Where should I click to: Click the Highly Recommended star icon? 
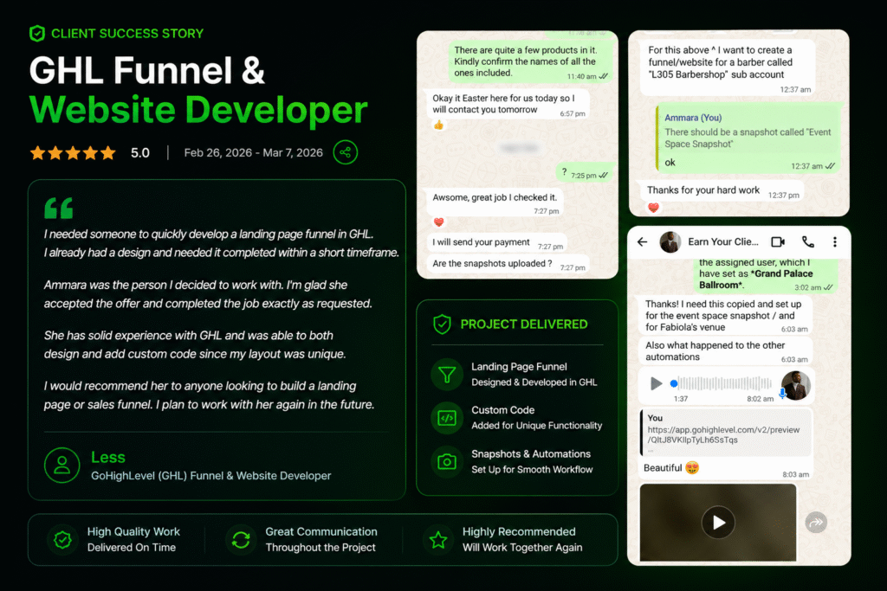pyautogui.click(x=437, y=540)
